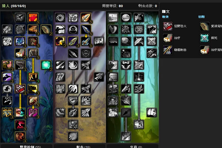Image resolution: width=222 pixels, height=148 pixels.
Task: Select the 治疗宠物 minor glyph slot
Action: 205,50
